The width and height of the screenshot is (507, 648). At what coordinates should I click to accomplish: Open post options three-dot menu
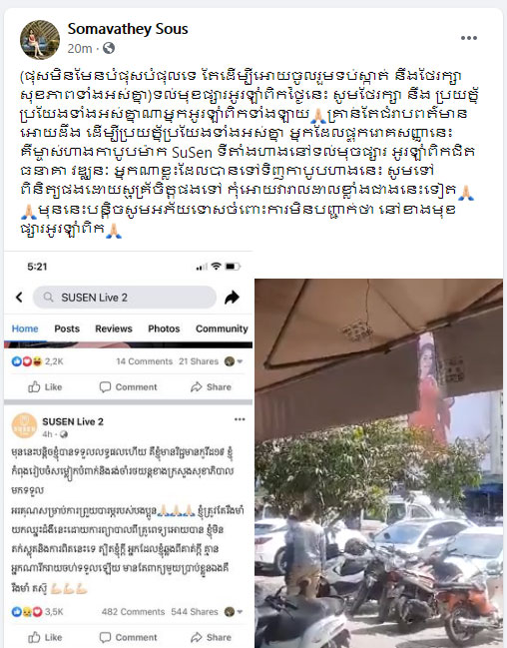click(x=469, y=38)
